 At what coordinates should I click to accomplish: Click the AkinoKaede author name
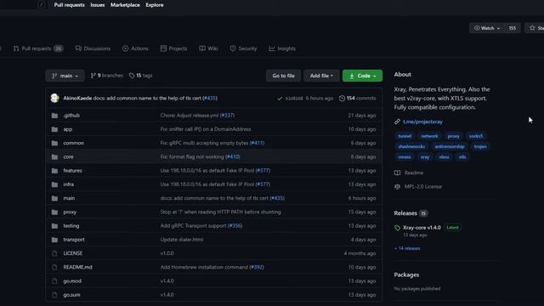pos(77,99)
